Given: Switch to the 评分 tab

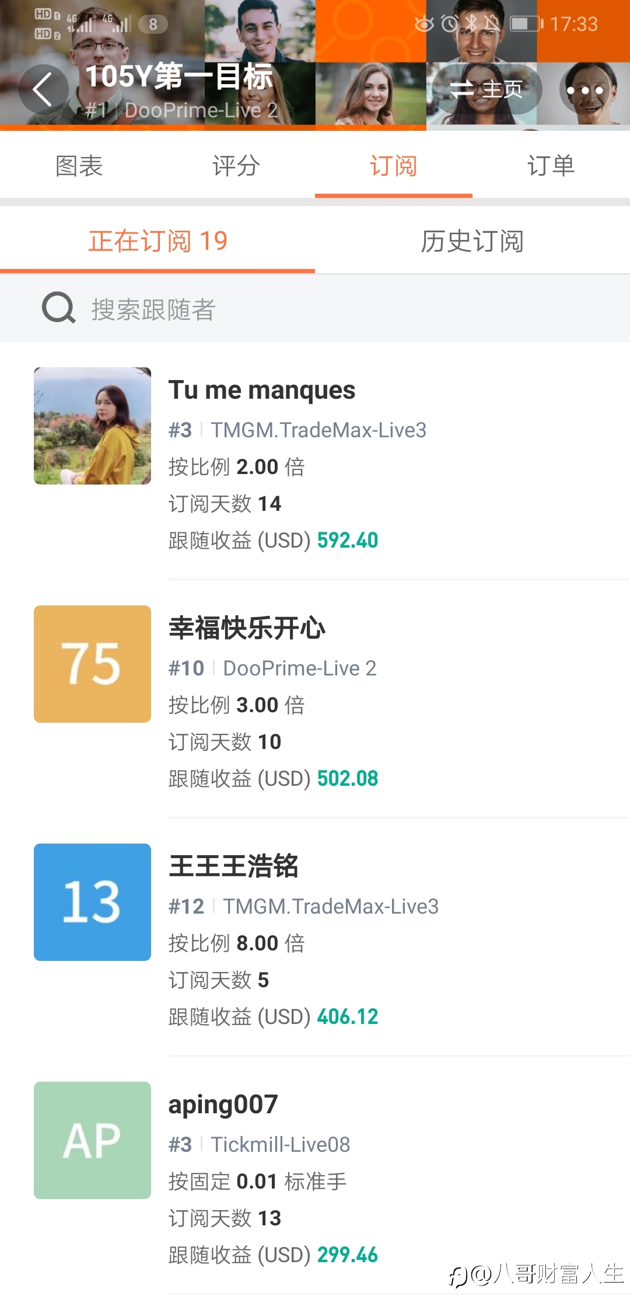Looking at the screenshot, I should coord(236,166).
